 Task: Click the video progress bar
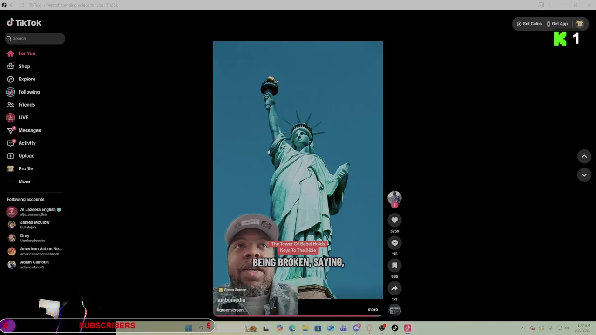click(x=298, y=316)
